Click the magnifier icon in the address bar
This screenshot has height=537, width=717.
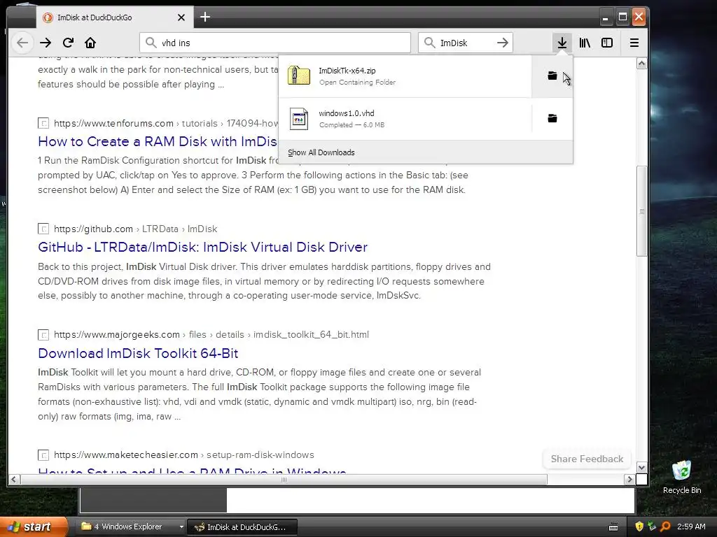(151, 43)
